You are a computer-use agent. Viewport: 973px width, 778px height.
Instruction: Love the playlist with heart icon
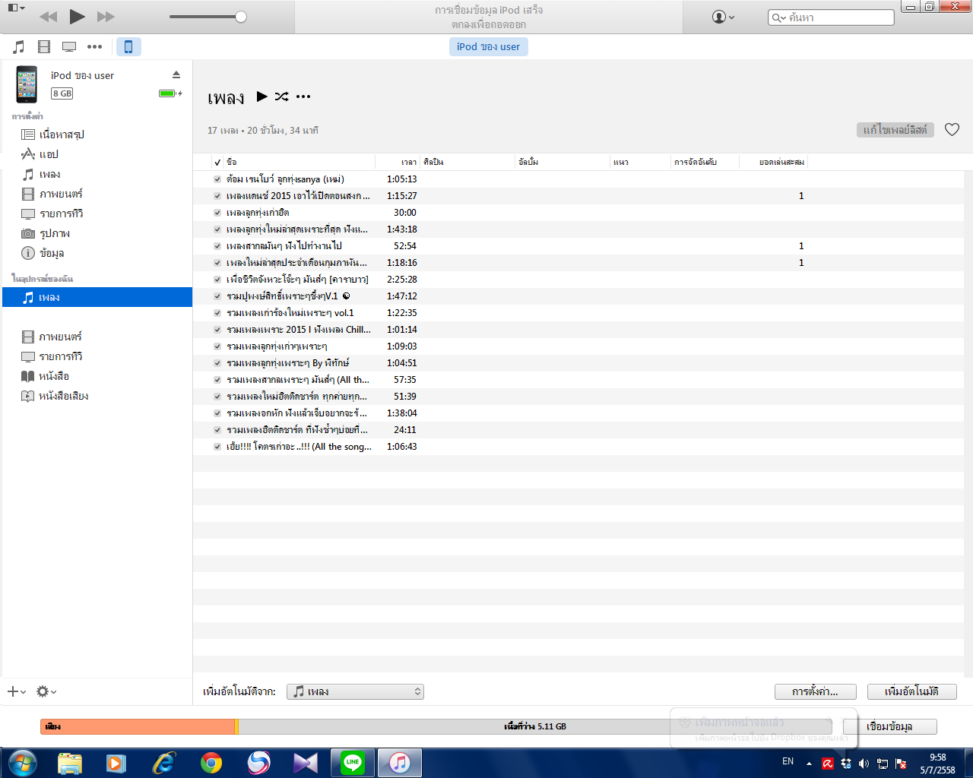point(952,130)
